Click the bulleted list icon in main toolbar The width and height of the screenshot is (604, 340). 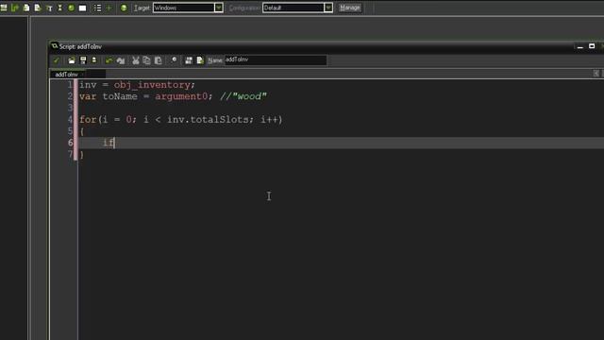97,8
